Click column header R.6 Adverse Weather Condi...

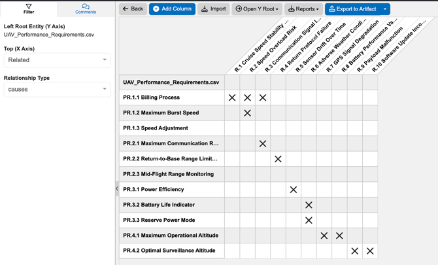pyautogui.click(x=338, y=45)
